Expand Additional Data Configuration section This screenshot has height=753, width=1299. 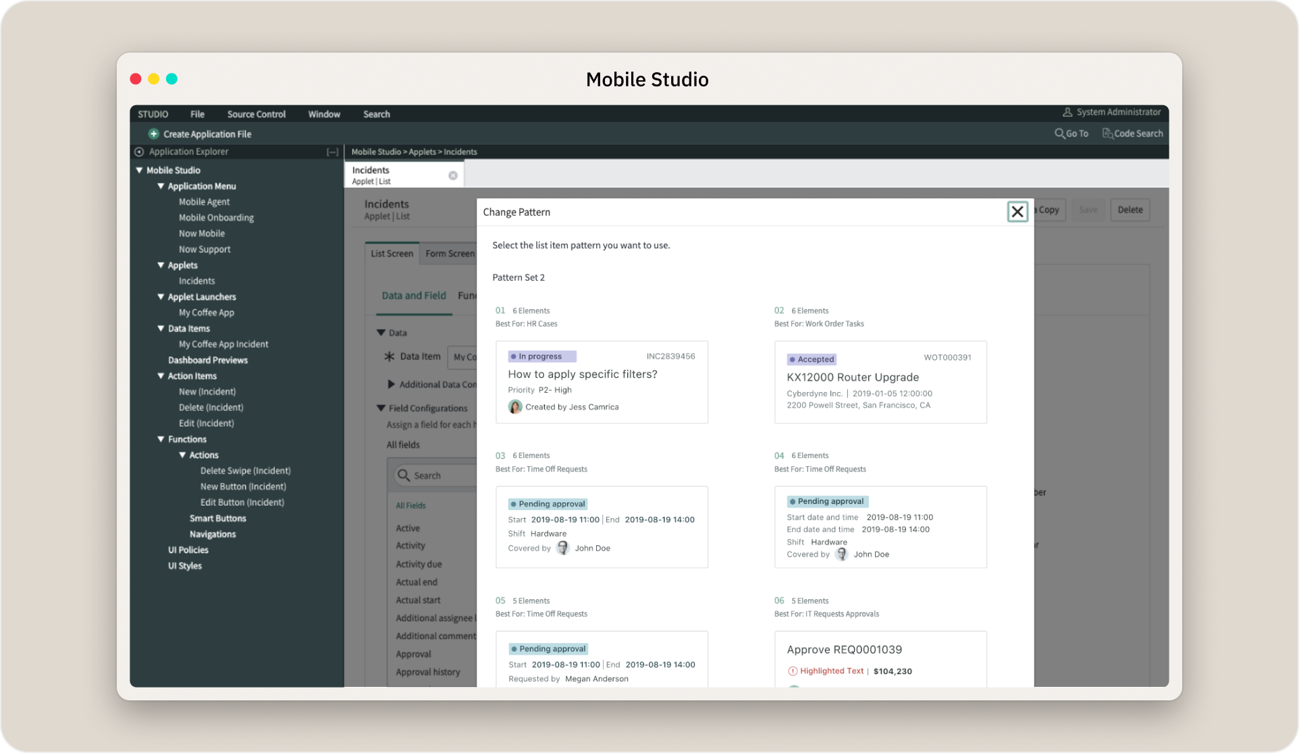click(391, 385)
